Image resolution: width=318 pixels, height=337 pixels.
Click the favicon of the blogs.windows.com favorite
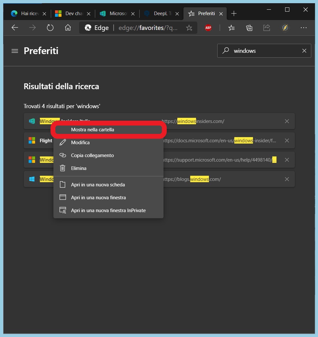(32, 179)
